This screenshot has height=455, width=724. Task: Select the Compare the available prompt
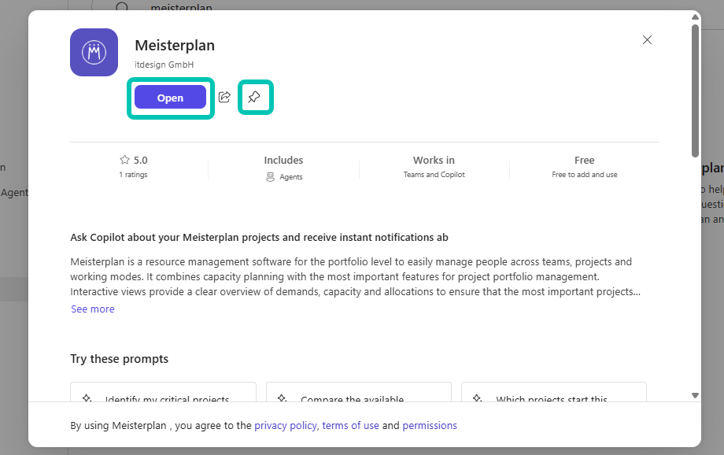[359, 392]
